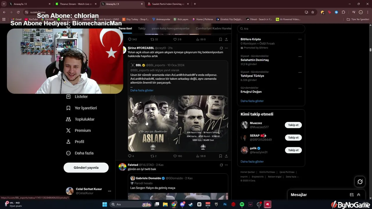372x209 pixels.
Task: Focus the Ara search field on X
Action: (271, 29)
